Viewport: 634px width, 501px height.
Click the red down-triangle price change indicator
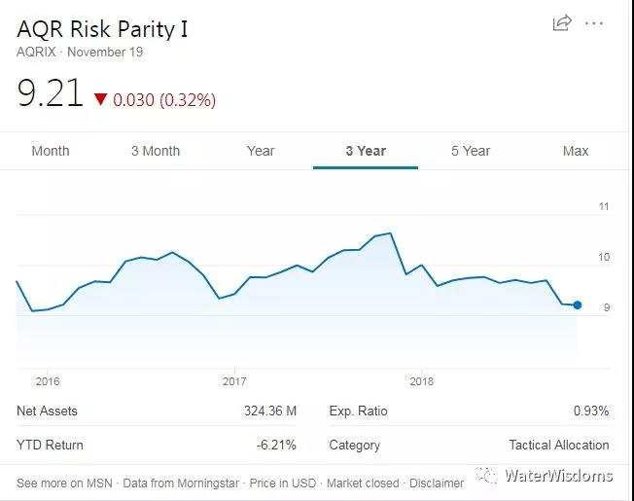tap(100, 99)
